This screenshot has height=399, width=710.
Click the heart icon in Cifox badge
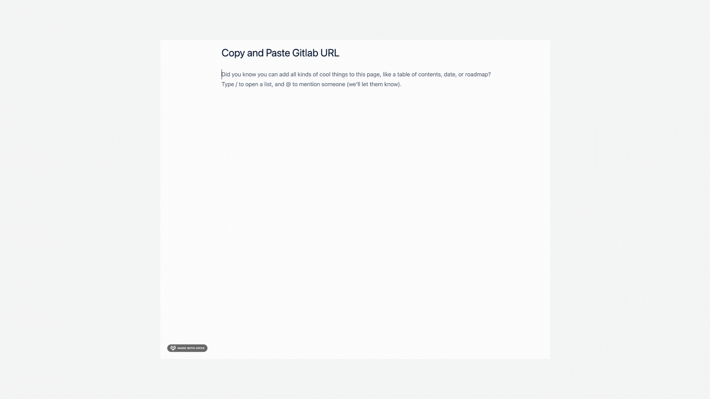[173, 348]
